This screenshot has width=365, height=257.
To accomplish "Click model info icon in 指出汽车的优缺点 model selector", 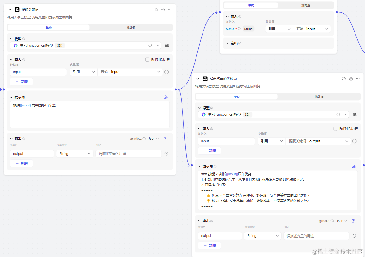I will [x=338, y=114].
